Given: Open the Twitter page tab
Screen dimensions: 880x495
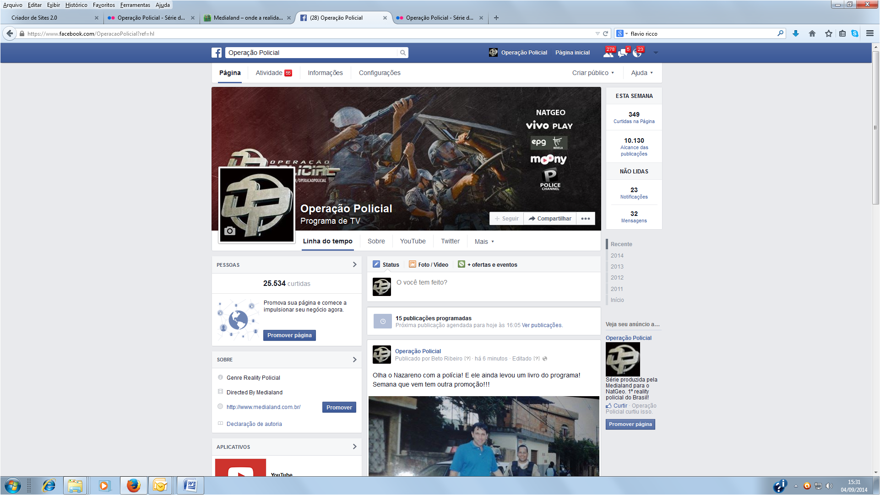Looking at the screenshot, I should (x=450, y=241).
